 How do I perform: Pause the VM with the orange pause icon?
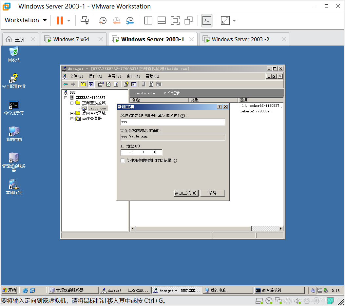click(60, 20)
